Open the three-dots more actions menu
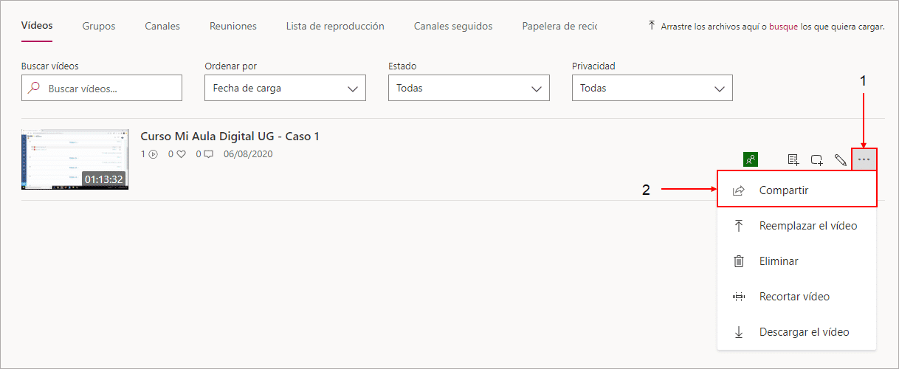 click(x=864, y=159)
